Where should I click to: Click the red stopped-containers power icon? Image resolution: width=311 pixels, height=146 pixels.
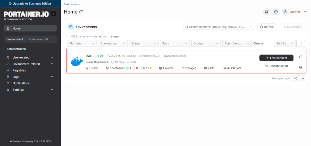click(x=134, y=68)
